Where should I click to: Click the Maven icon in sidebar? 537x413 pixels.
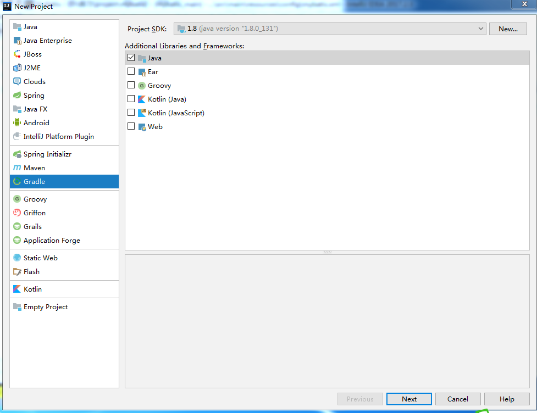coord(17,168)
